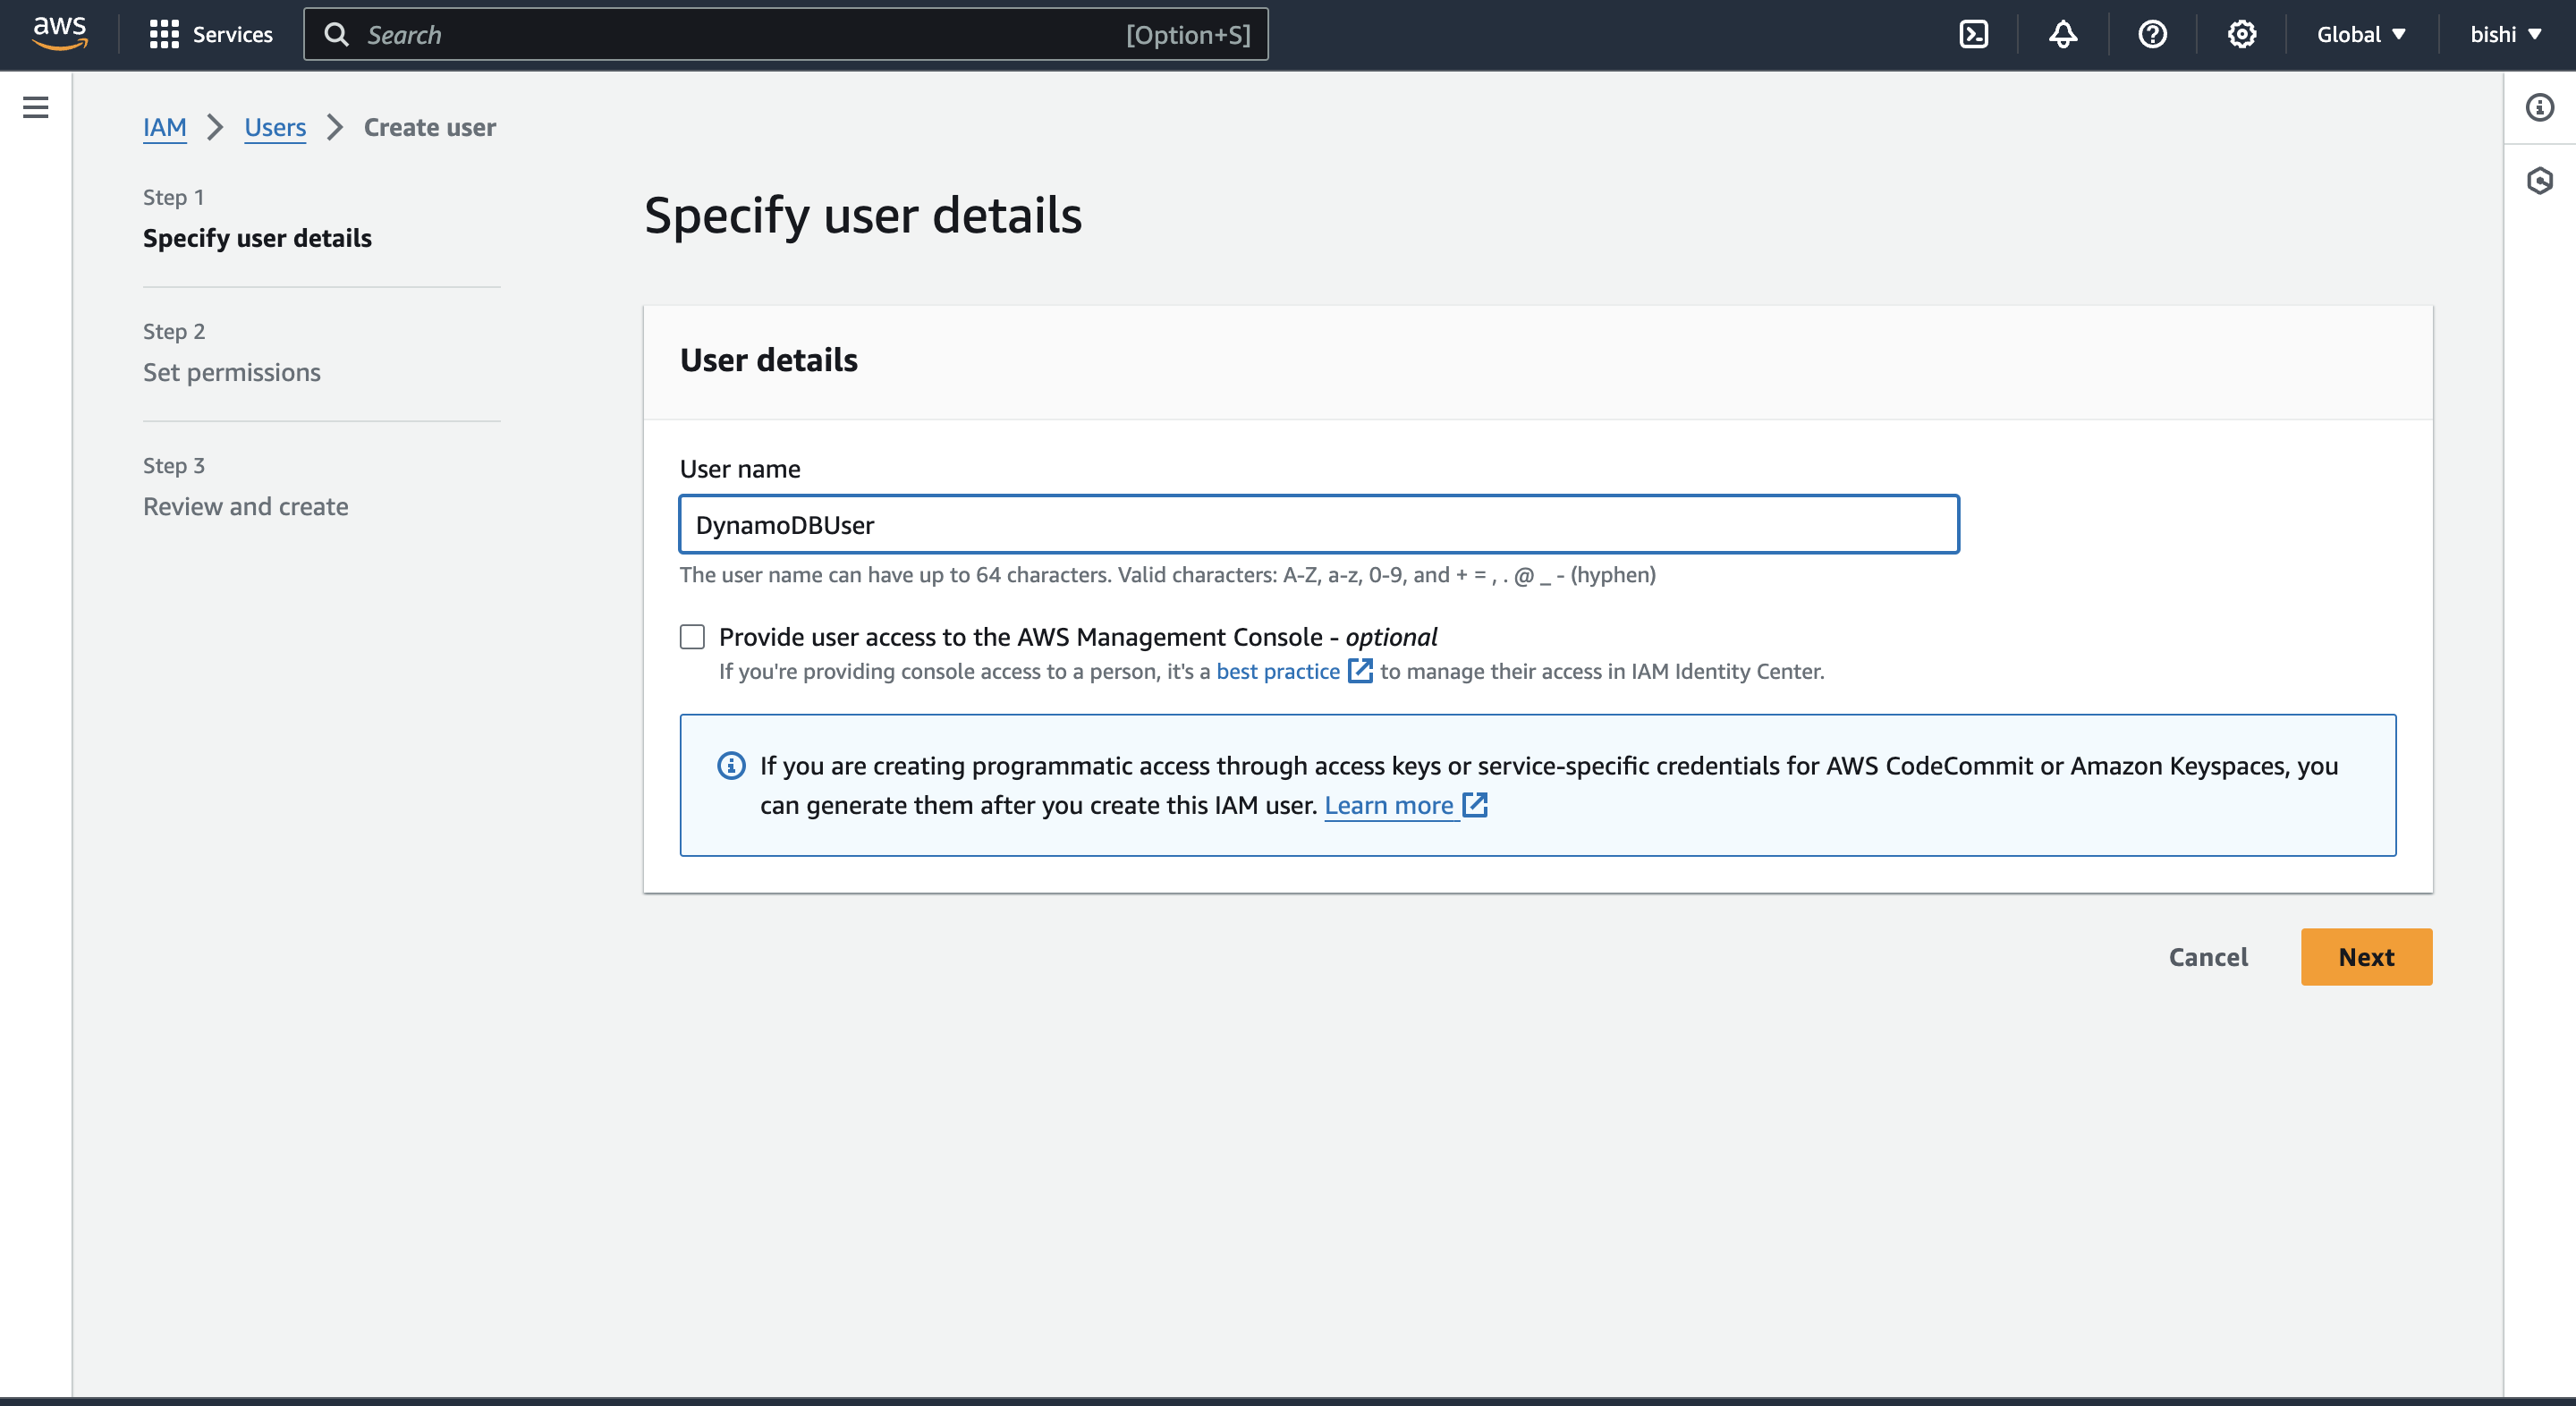Select the Users breadcrumb link

[274, 124]
